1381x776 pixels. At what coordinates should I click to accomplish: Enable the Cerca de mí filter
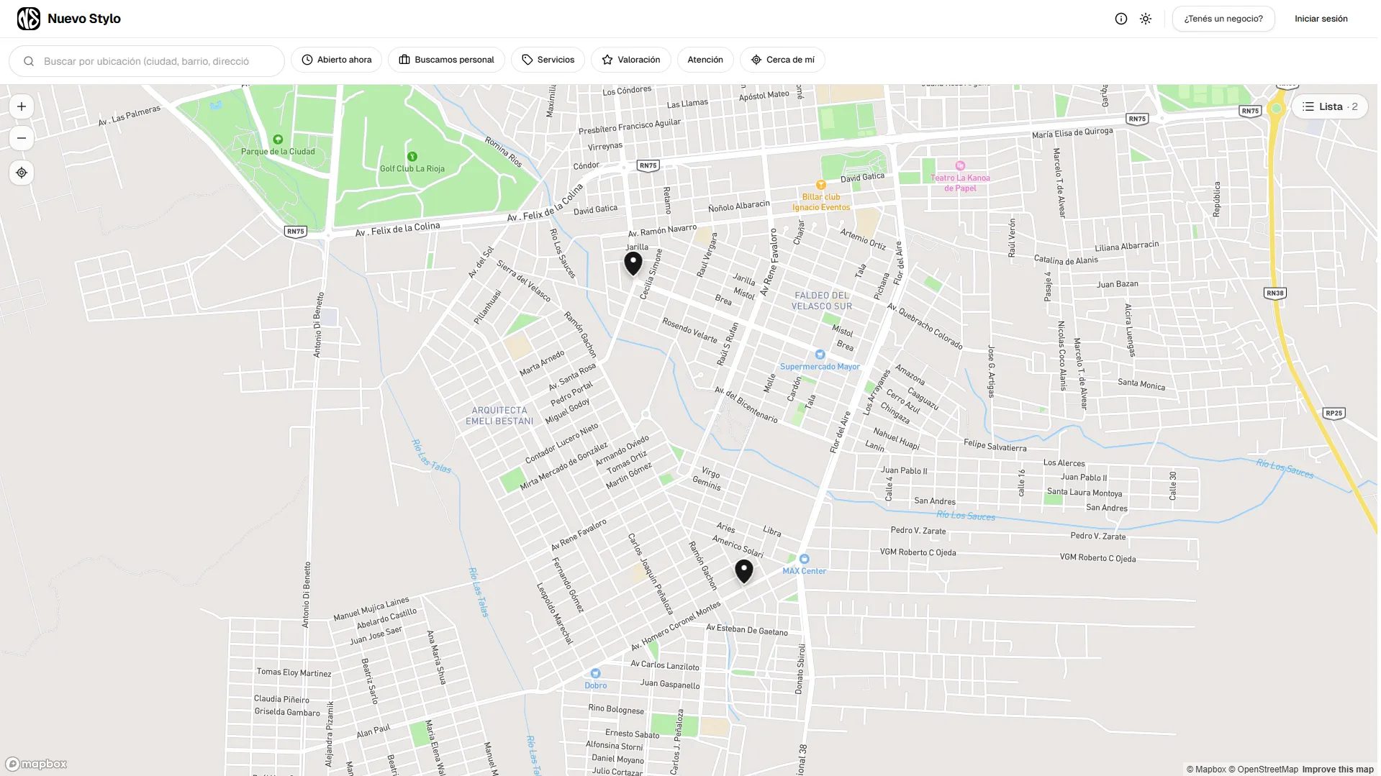[783, 60]
